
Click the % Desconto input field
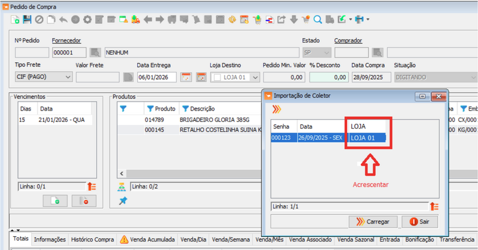pyautogui.click(x=329, y=77)
